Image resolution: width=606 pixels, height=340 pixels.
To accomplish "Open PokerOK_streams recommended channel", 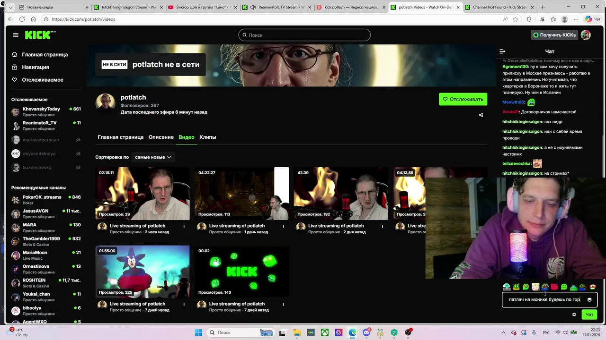I will (46, 200).
